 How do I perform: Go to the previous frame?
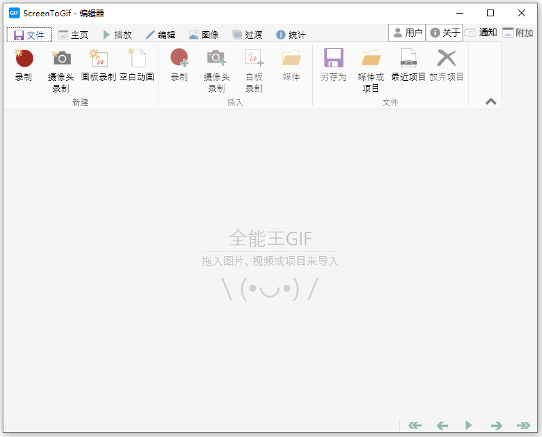coord(442,425)
